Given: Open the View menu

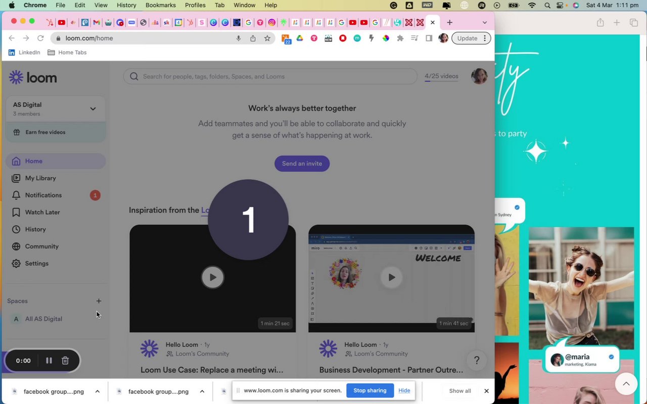Looking at the screenshot, I should coord(101,5).
